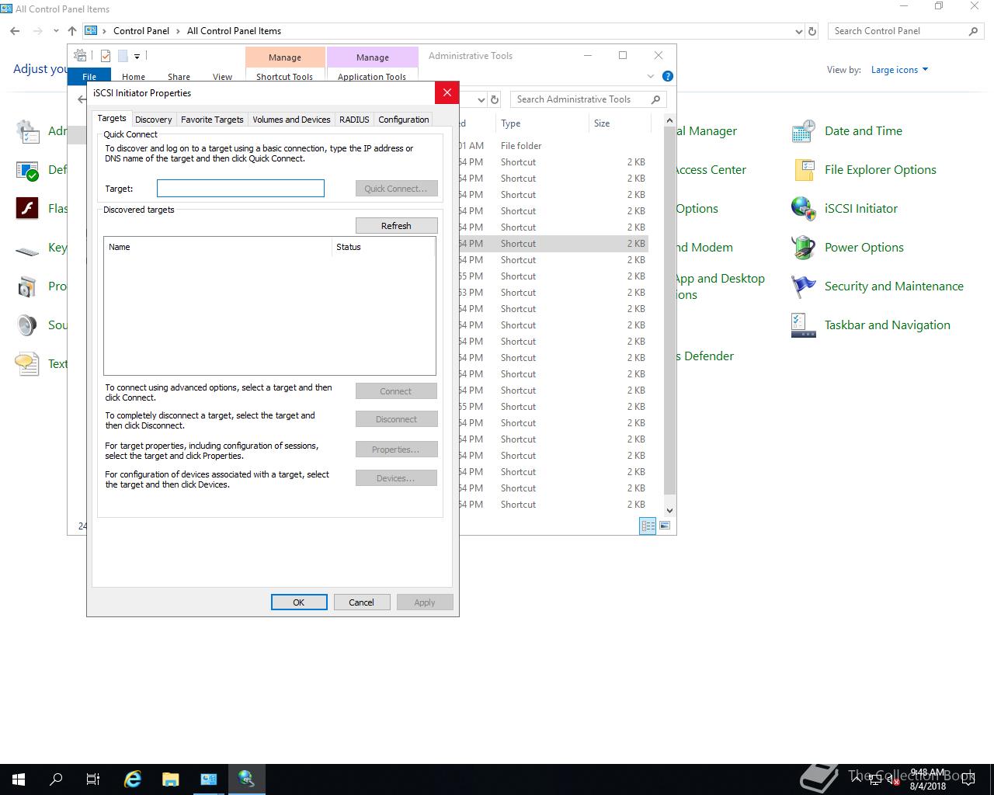Click the Programs and Features icon

(x=27, y=286)
